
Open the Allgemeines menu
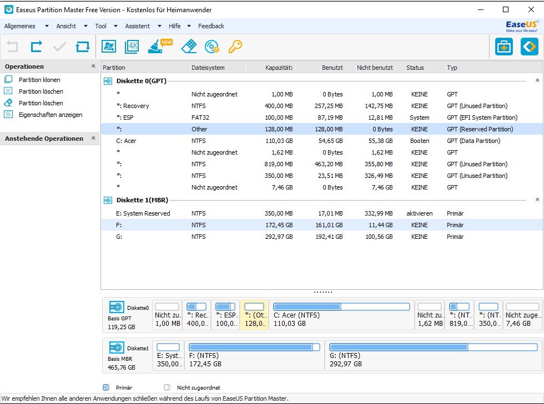coord(20,26)
